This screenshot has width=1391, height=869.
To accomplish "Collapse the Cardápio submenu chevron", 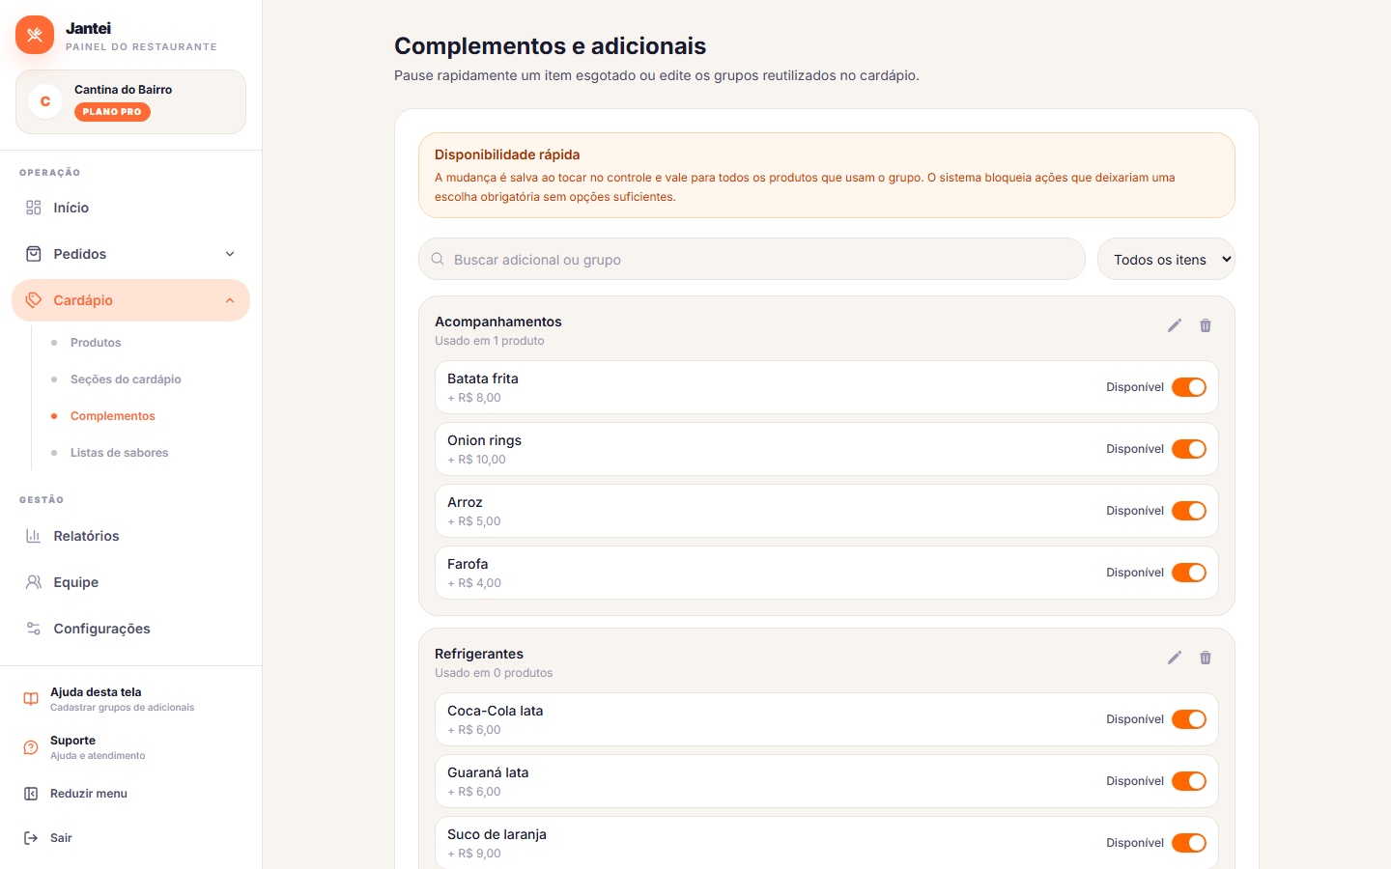I will coord(230,300).
